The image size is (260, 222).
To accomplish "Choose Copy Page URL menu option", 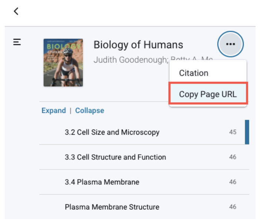I will click(x=208, y=94).
